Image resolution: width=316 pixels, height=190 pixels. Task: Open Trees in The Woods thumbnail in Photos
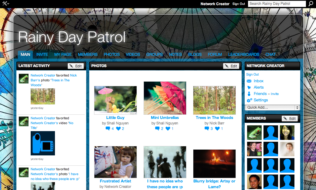[x=214, y=100]
